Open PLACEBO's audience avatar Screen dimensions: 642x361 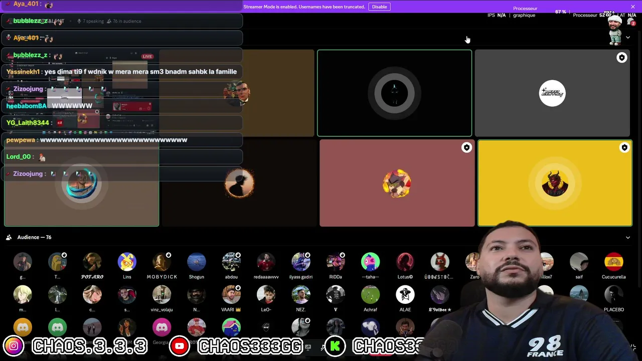coord(613,295)
